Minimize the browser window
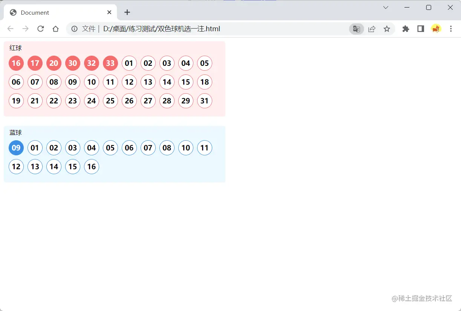 (407, 8)
